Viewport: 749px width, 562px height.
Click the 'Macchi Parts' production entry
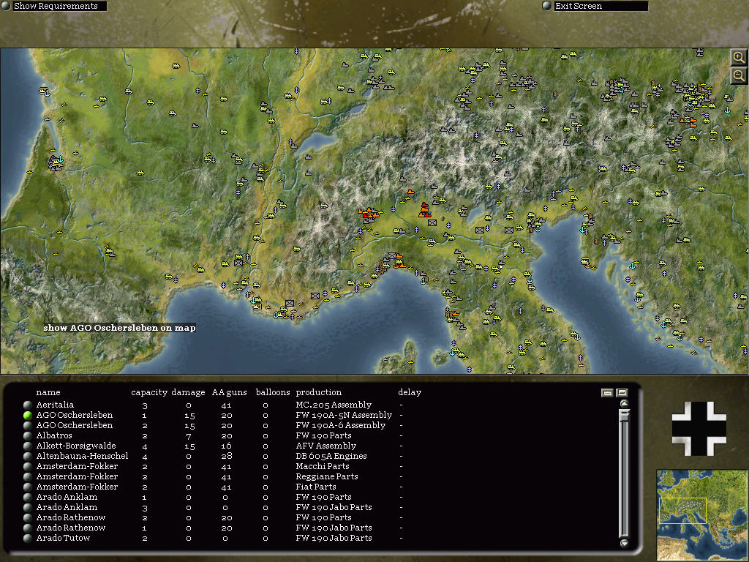click(x=323, y=466)
